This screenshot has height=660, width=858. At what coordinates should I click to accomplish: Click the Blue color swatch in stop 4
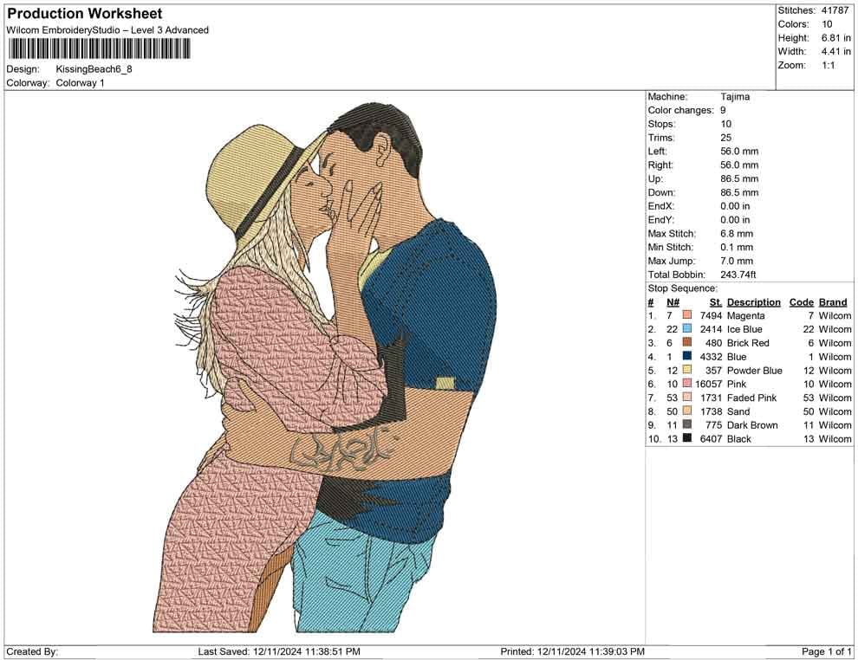pyautogui.click(x=687, y=356)
